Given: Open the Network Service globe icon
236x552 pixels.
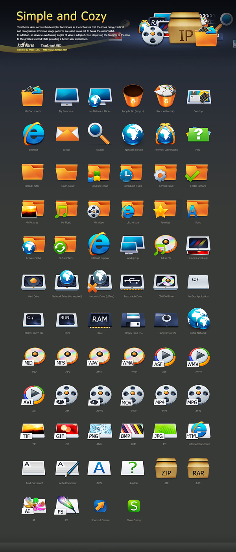Looking at the screenshot, I should point(133,134).
